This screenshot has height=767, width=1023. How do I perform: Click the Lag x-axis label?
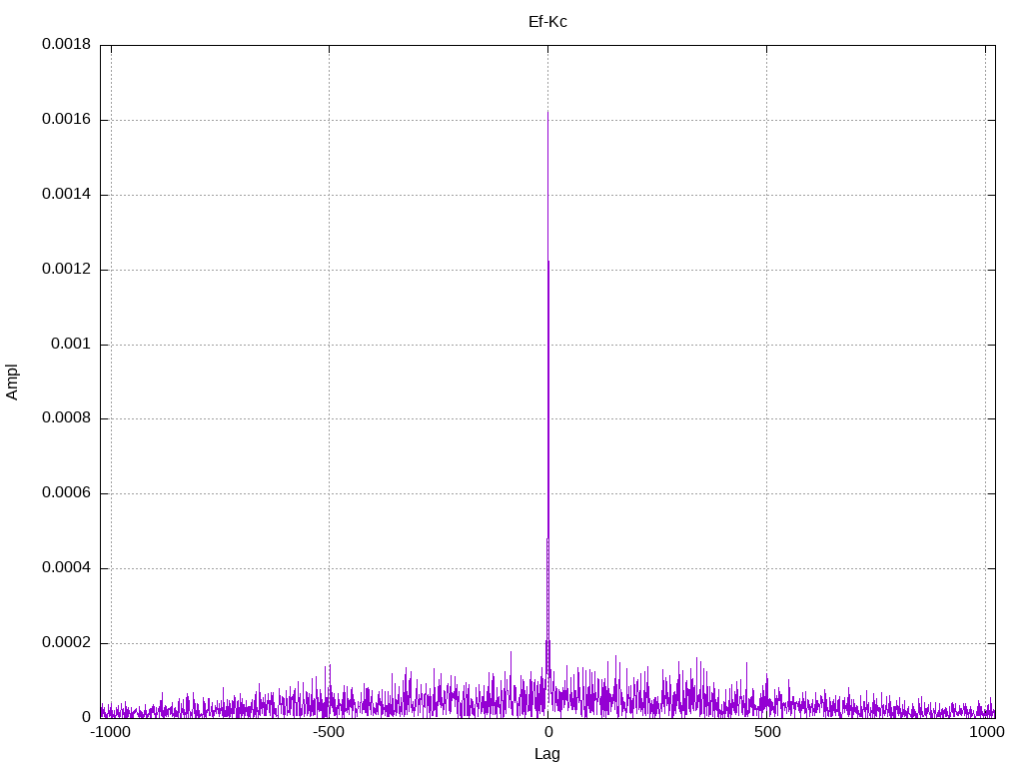547,754
